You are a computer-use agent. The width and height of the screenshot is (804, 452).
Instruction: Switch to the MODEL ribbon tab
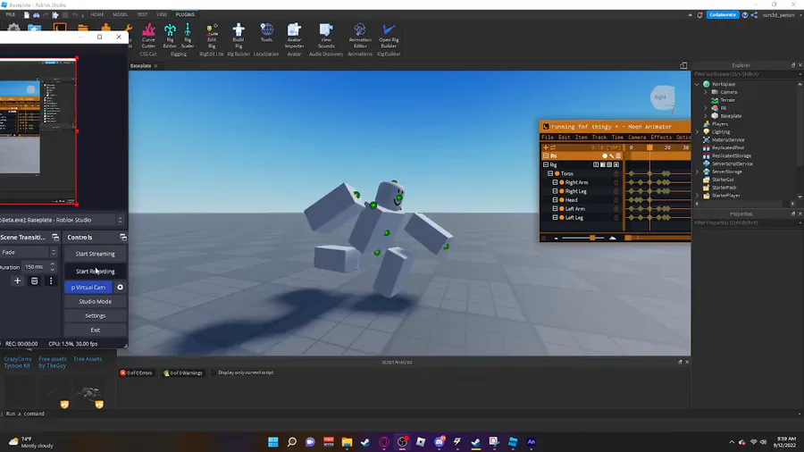pos(120,15)
